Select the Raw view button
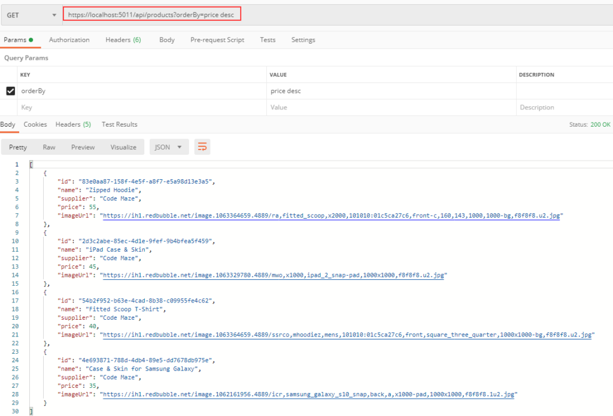The width and height of the screenshot is (613, 416). pos(49,147)
